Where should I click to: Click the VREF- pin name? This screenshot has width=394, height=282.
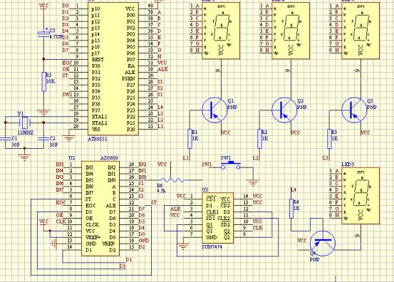[109, 244]
